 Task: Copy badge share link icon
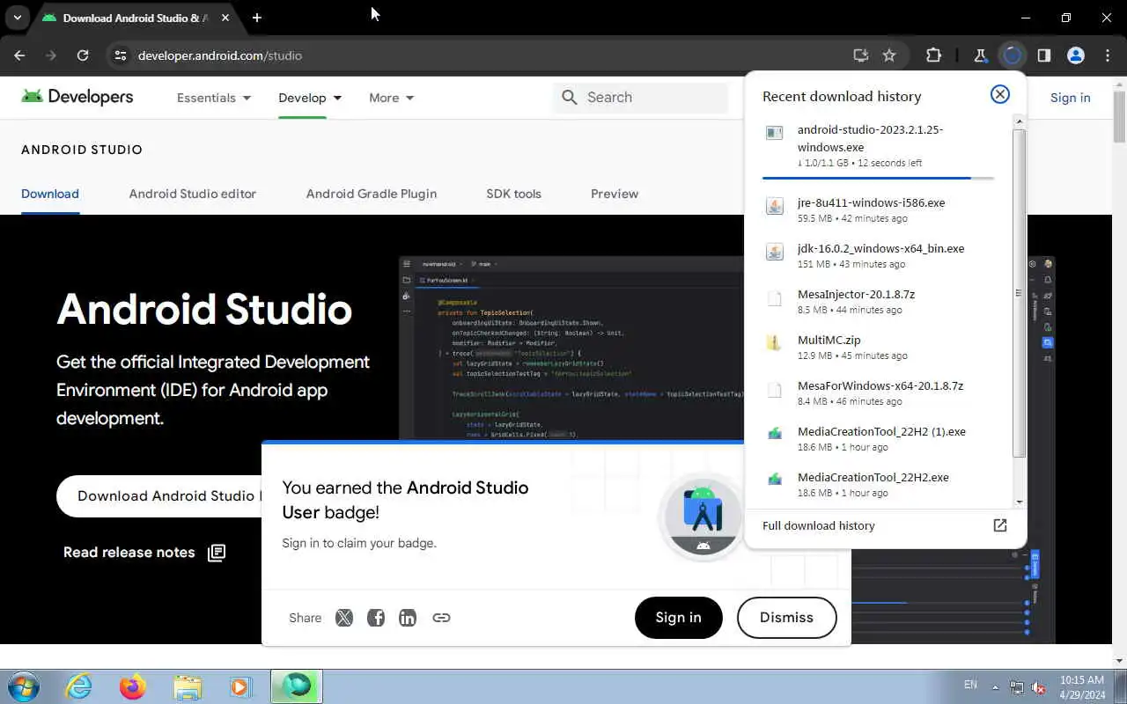pos(441,618)
